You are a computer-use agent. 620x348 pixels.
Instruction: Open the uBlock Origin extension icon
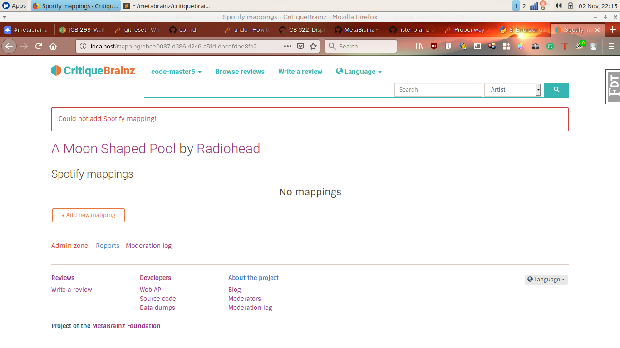coord(434,46)
